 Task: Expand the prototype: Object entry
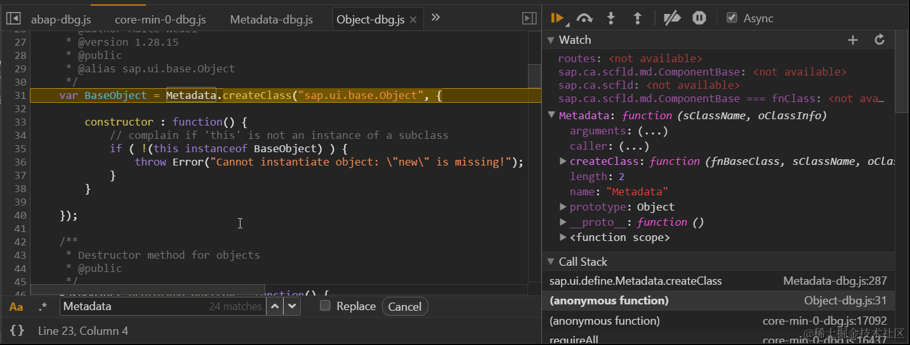(563, 207)
